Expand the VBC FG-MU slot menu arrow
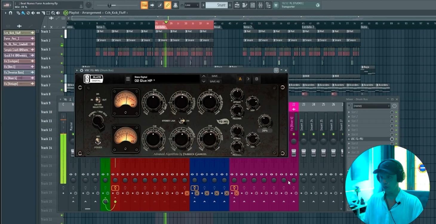This screenshot has height=224, width=436. click(349, 139)
